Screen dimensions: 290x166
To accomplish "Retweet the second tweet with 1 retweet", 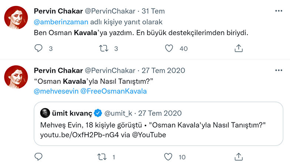I will point(101,157).
